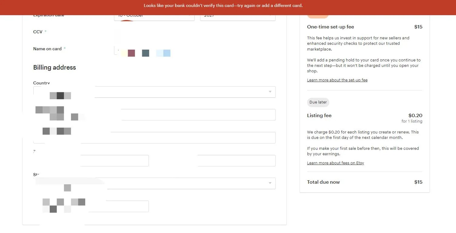
Task: Select the half-width zip code input field
Action: click(91, 161)
